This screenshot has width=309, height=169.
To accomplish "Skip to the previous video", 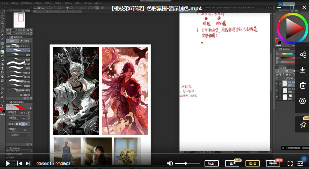I will [19, 163].
